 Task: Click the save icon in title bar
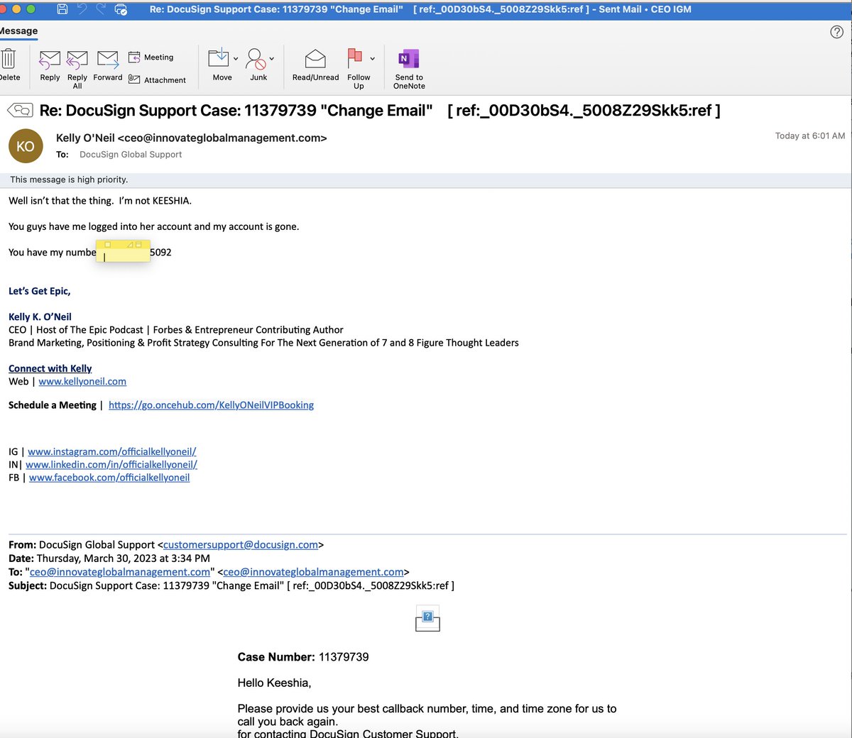pyautogui.click(x=62, y=9)
